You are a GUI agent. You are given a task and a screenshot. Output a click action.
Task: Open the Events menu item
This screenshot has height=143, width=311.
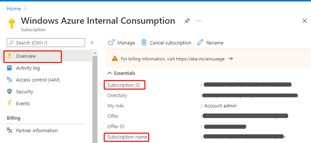pos(23,103)
